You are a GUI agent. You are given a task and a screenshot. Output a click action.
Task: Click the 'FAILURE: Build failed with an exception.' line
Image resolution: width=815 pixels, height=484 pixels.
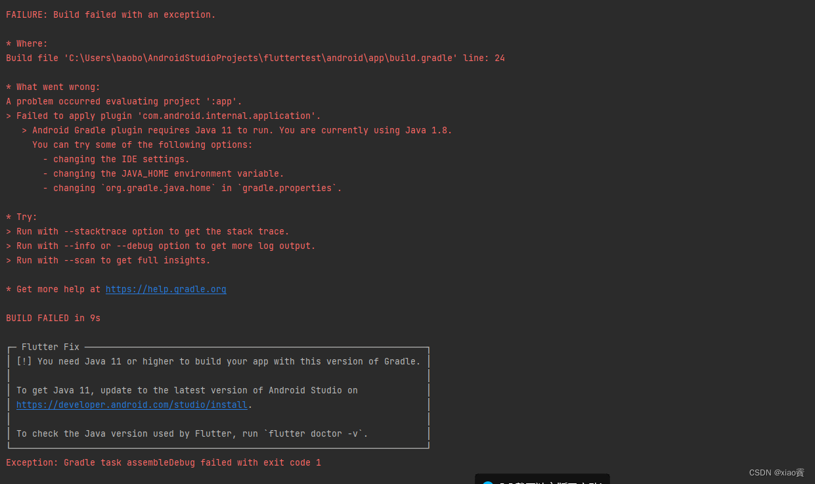(111, 14)
